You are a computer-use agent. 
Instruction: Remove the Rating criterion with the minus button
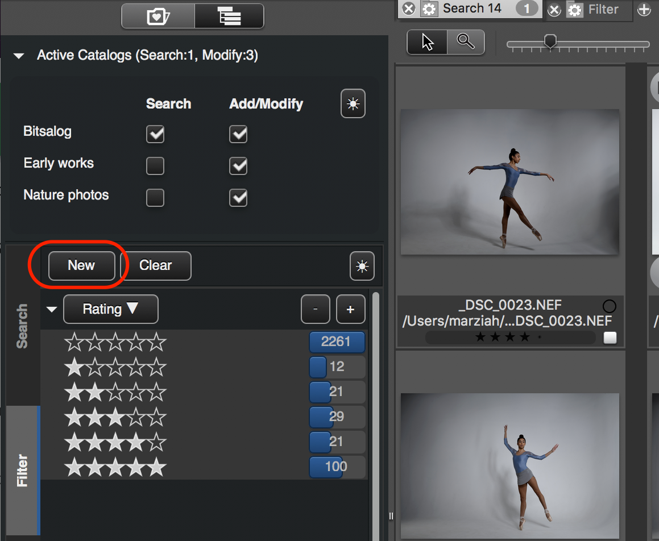(x=315, y=309)
